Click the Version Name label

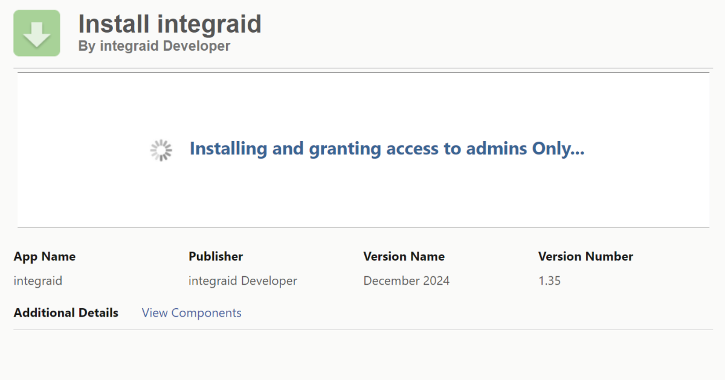[404, 256]
